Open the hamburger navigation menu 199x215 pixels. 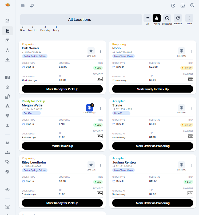23,5
